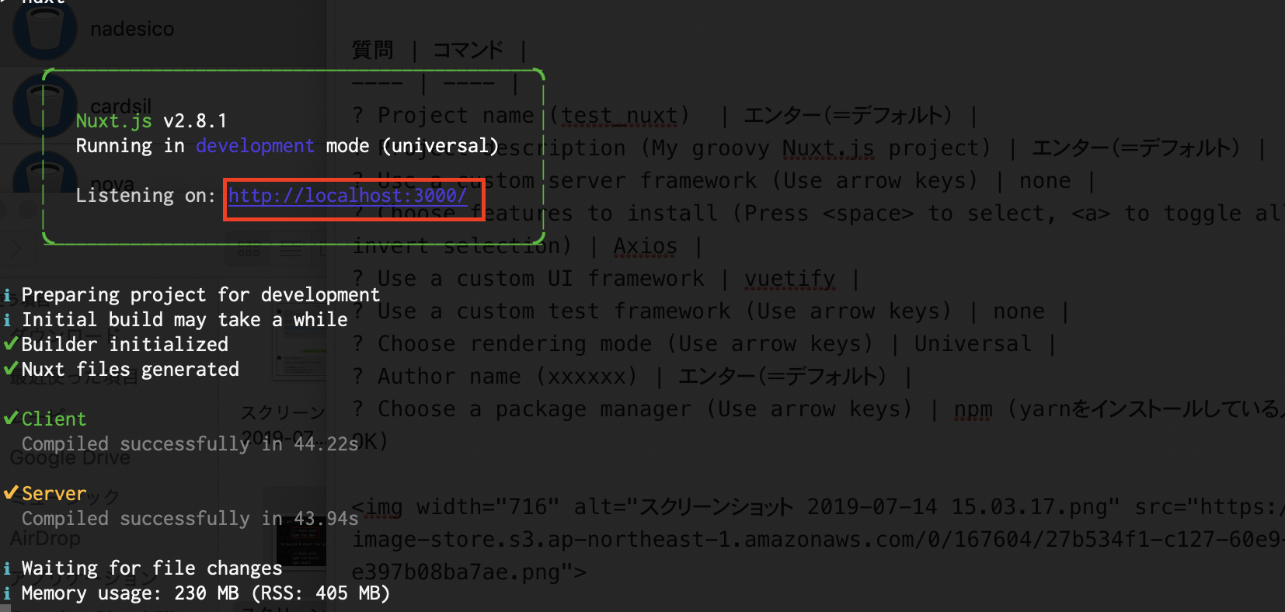The image size is (1285, 612).
Task: Open the http://localhost:3000/ link
Action: click(x=347, y=196)
